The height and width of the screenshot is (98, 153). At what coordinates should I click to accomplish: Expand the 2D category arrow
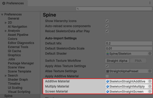tap(6, 23)
